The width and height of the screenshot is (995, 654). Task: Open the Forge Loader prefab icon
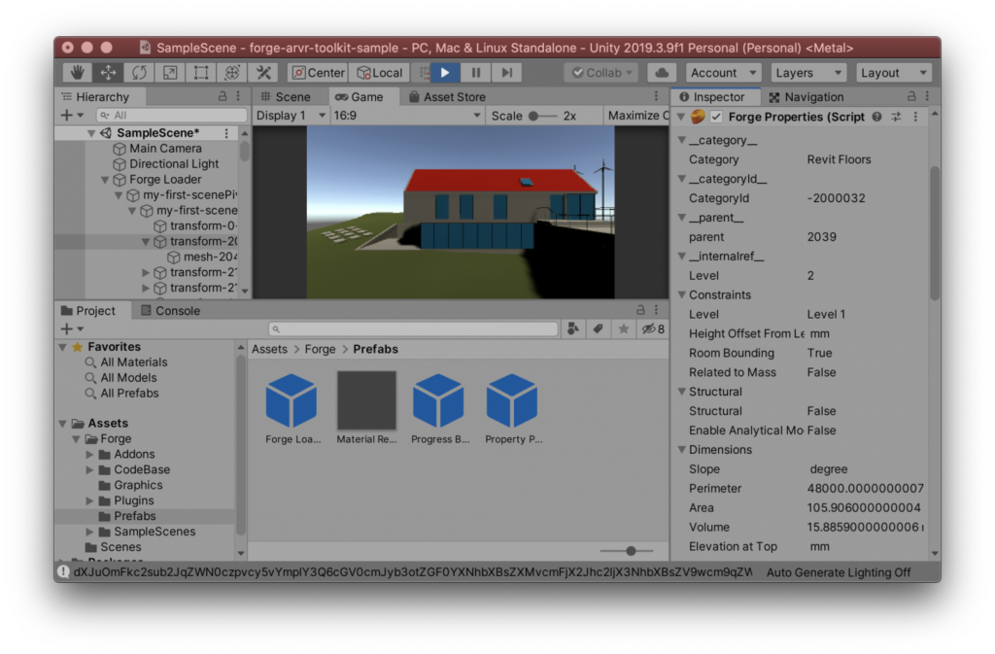292,398
